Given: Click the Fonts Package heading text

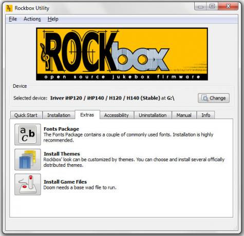Looking at the screenshot, I should (x=62, y=129).
